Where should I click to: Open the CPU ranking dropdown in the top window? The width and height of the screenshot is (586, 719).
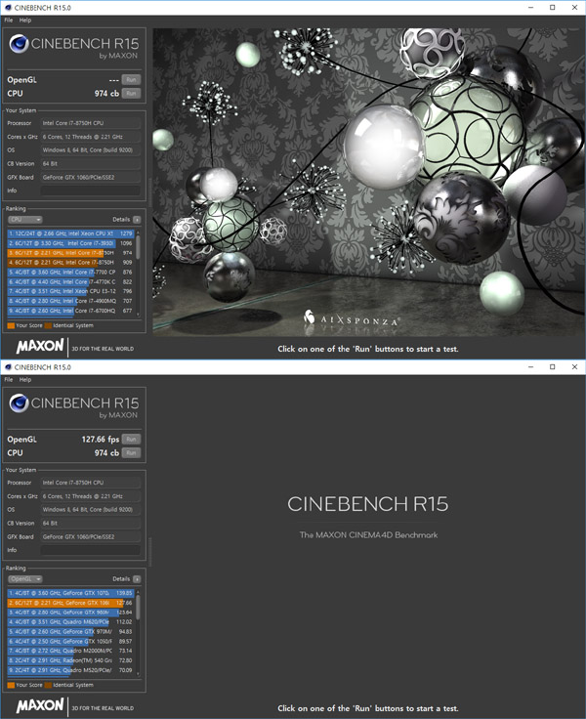(24, 220)
